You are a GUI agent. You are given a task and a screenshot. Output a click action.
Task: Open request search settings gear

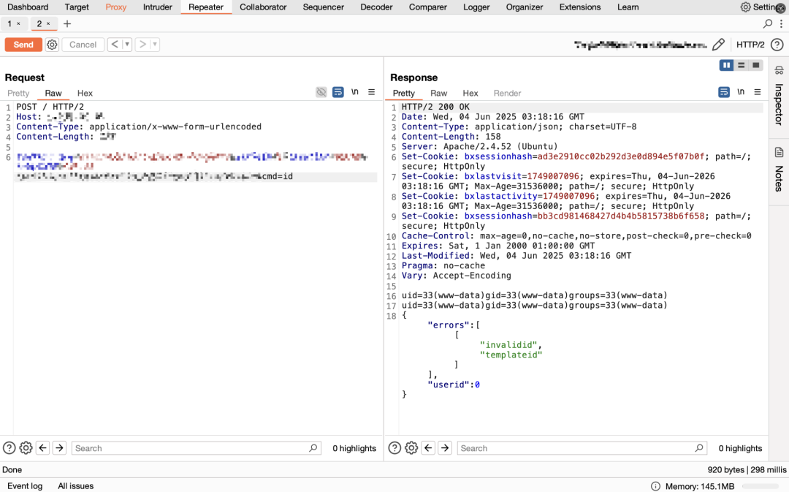point(26,447)
